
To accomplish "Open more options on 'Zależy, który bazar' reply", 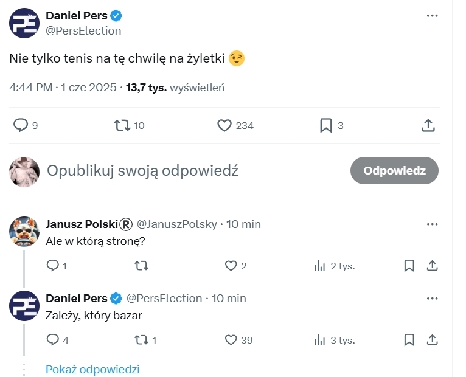I will (x=432, y=298).
